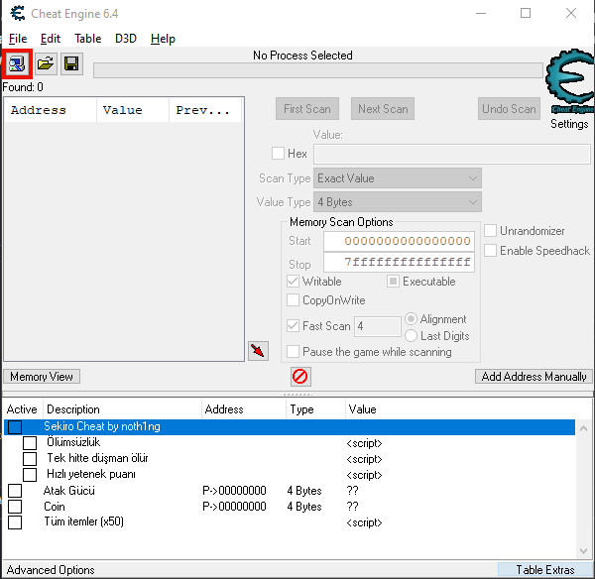Viewport: 595px width, 579px height.
Task: Click the Settings label
Action: [569, 124]
